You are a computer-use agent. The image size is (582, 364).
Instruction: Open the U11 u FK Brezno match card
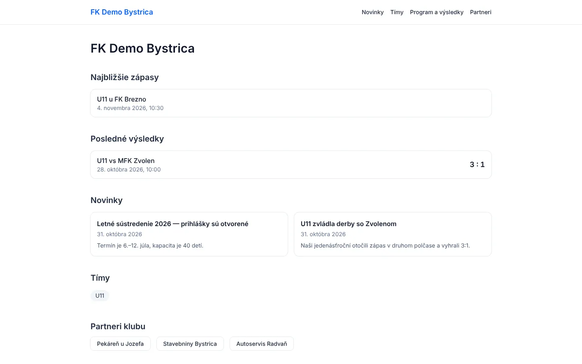click(291, 103)
